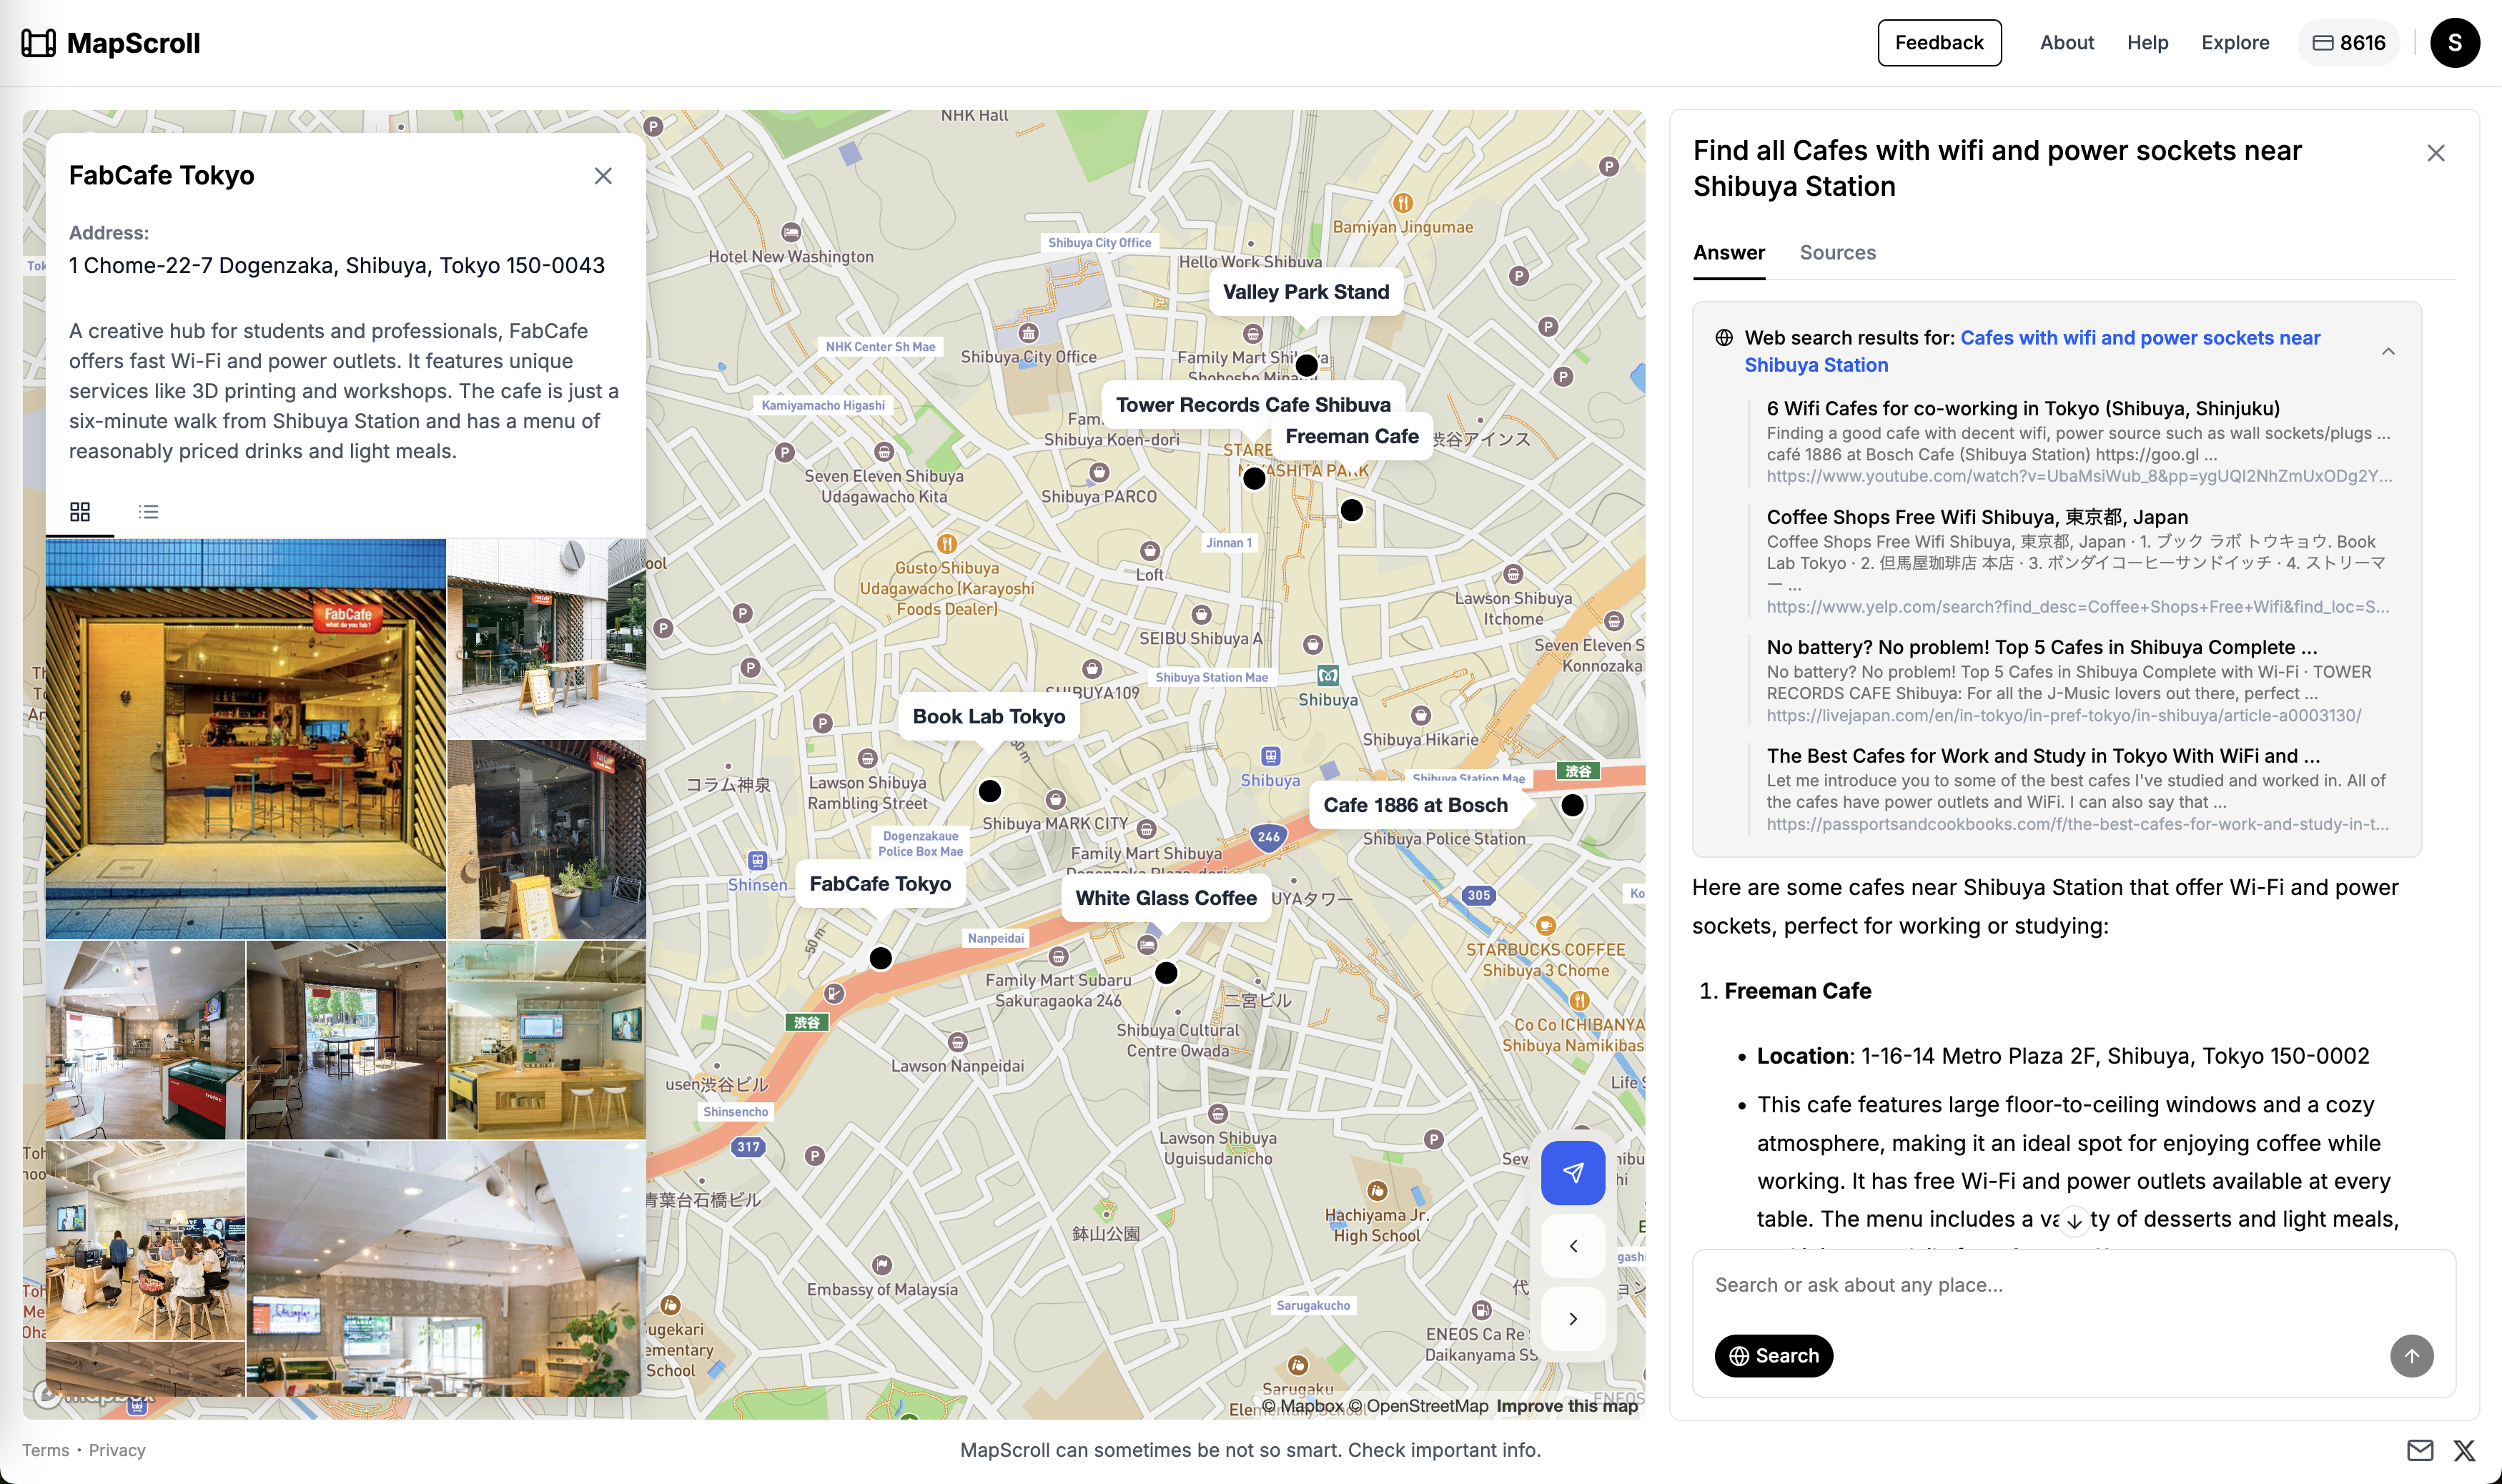Click the scroll-down arrow in answer panel
The width and height of the screenshot is (2502, 1484).
(2075, 1221)
